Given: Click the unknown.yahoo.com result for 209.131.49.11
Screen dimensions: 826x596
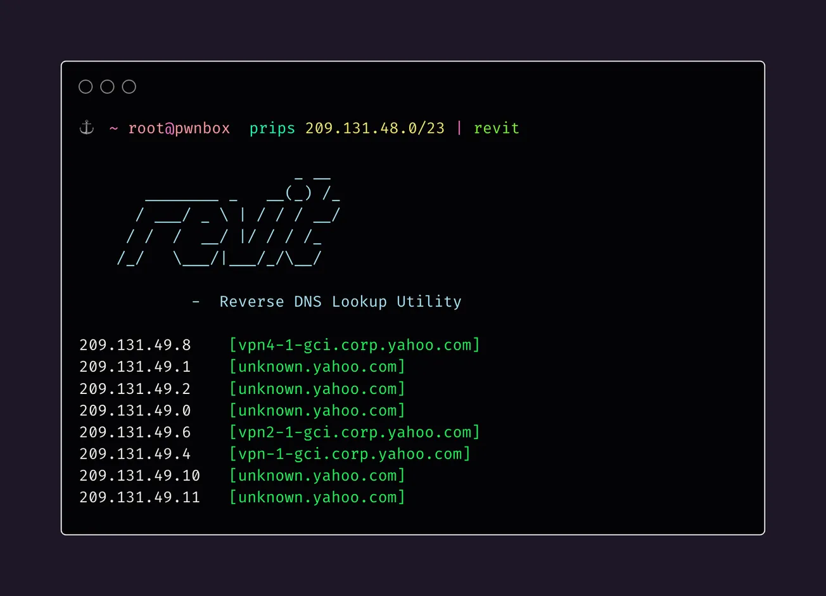Looking at the screenshot, I should [x=317, y=497].
